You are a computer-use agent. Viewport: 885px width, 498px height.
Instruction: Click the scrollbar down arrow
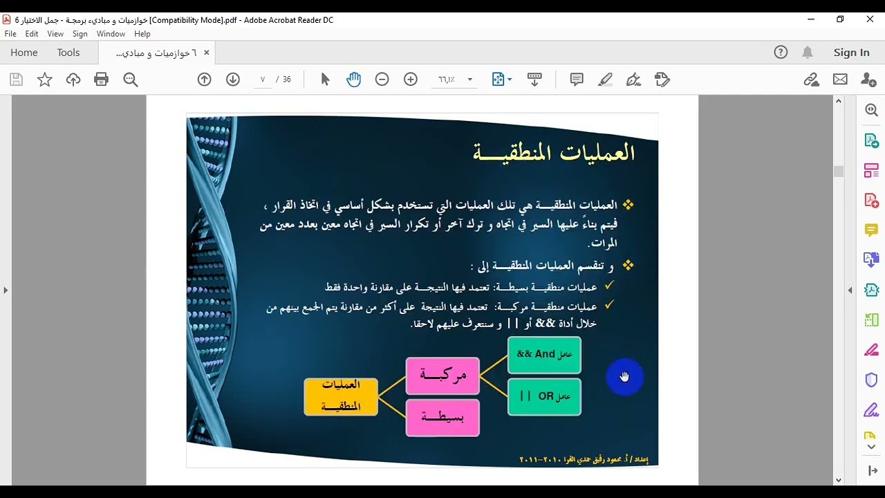839,479
